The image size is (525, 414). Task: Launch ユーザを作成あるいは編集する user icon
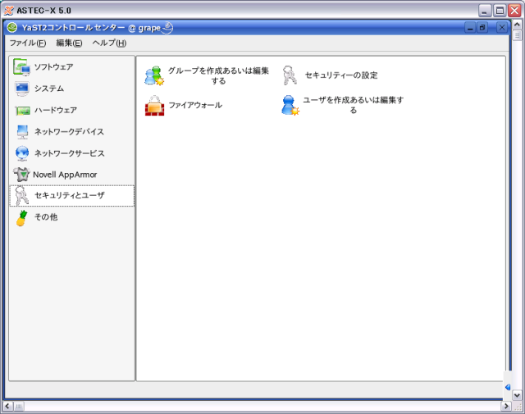tap(290, 105)
